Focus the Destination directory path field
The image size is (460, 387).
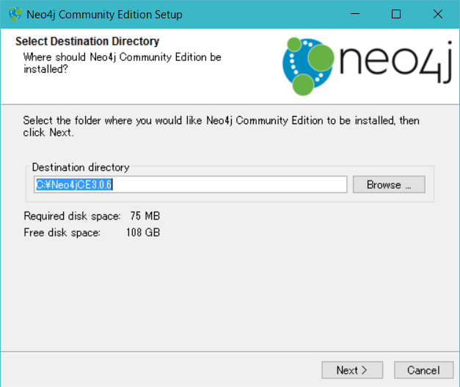191,184
